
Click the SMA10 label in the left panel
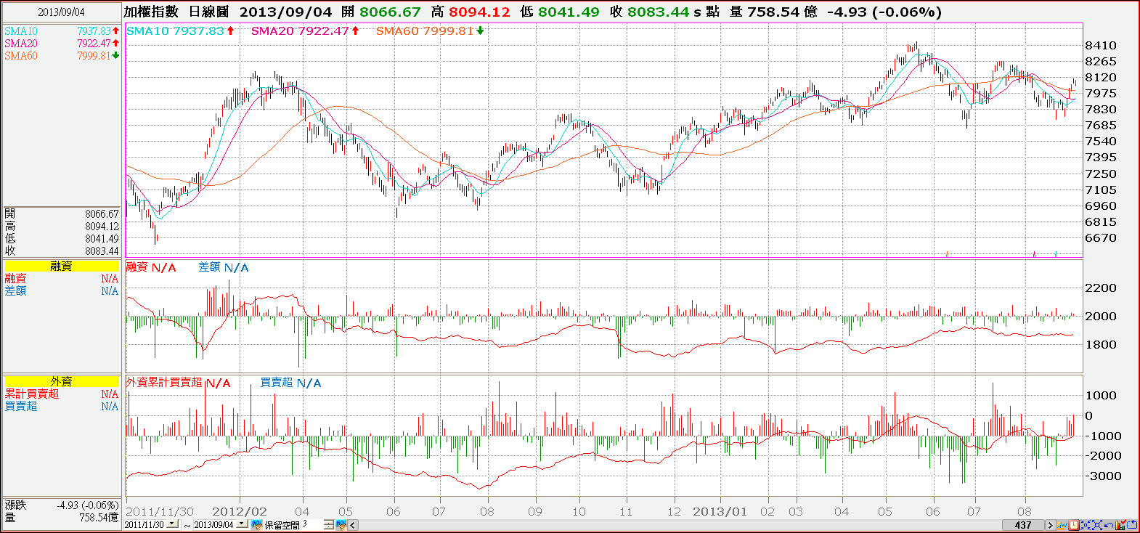(21, 31)
